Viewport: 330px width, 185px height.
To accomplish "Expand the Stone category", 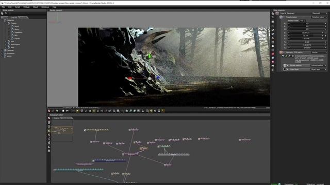I will pos(9,29).
